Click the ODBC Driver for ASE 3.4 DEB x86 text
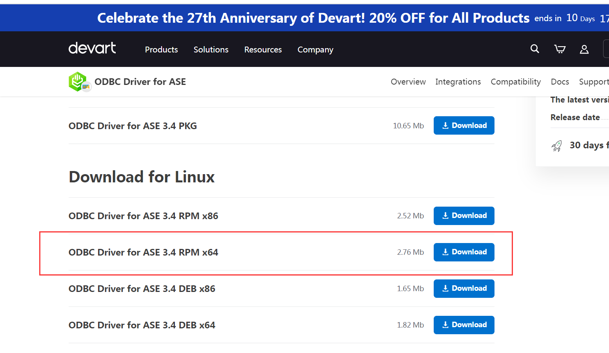The height and width of the screenshot is (353, 609). point(142,289)
